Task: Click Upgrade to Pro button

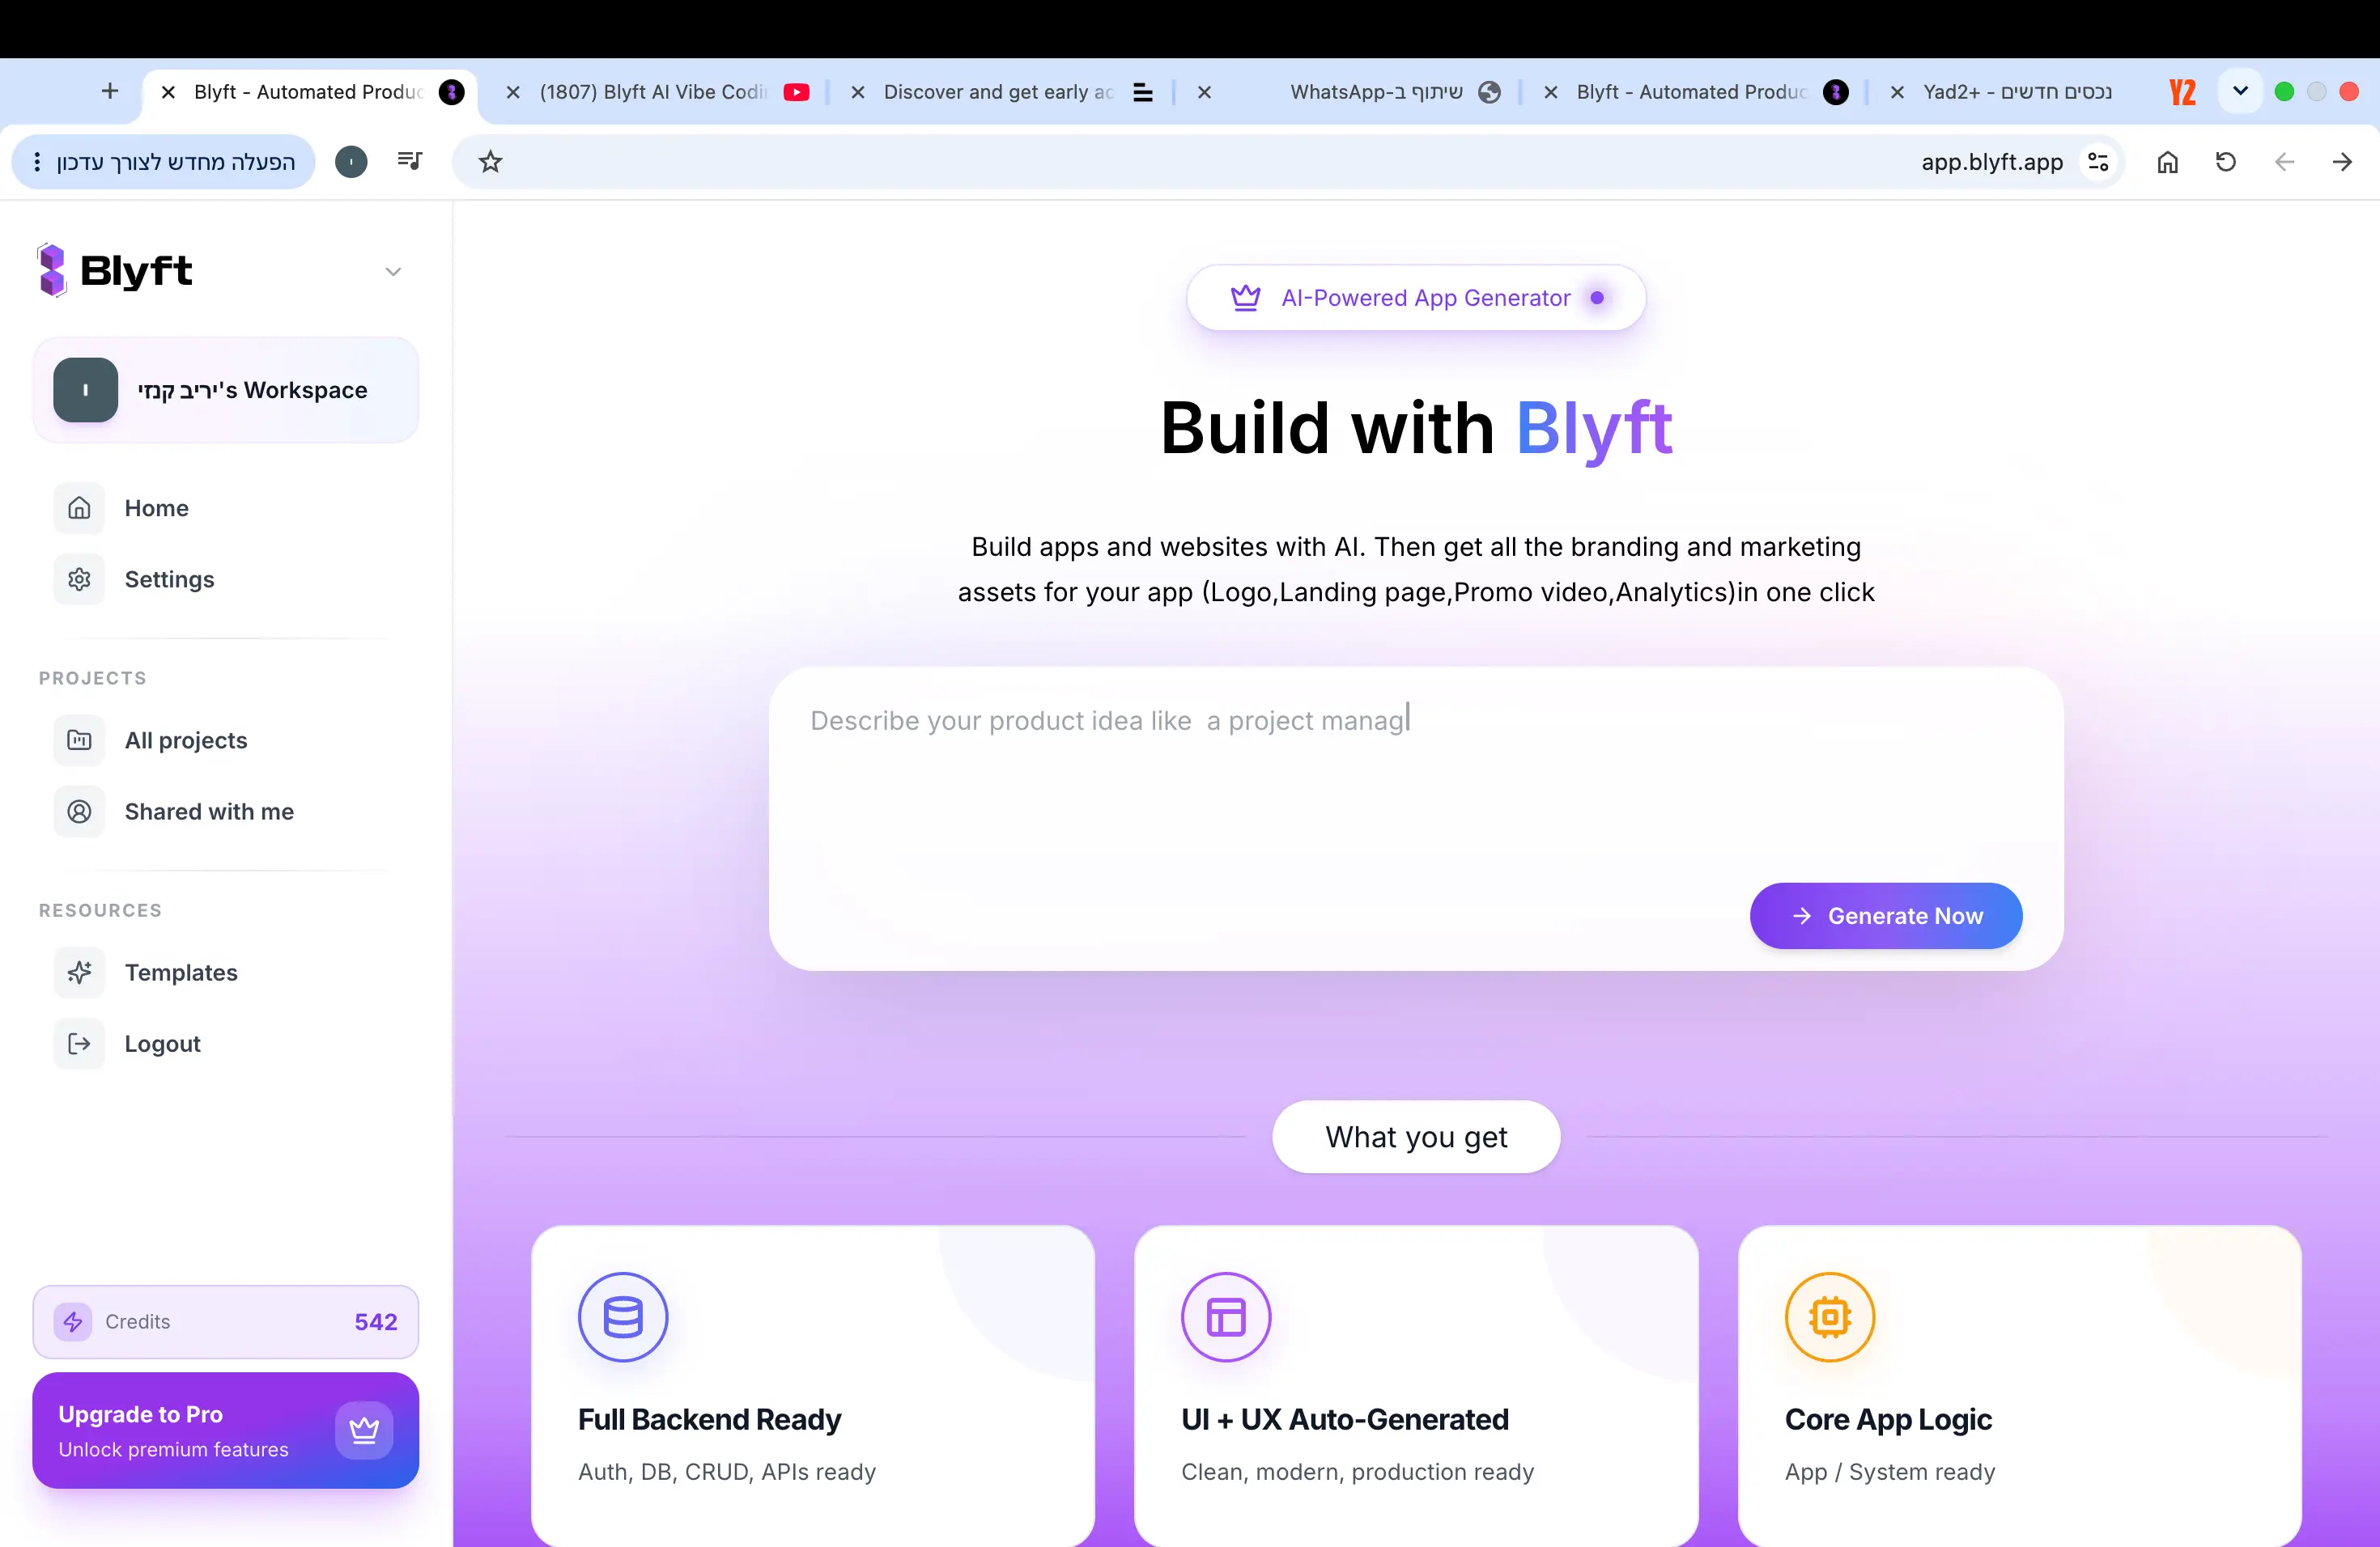Action: coord(226,1430)
